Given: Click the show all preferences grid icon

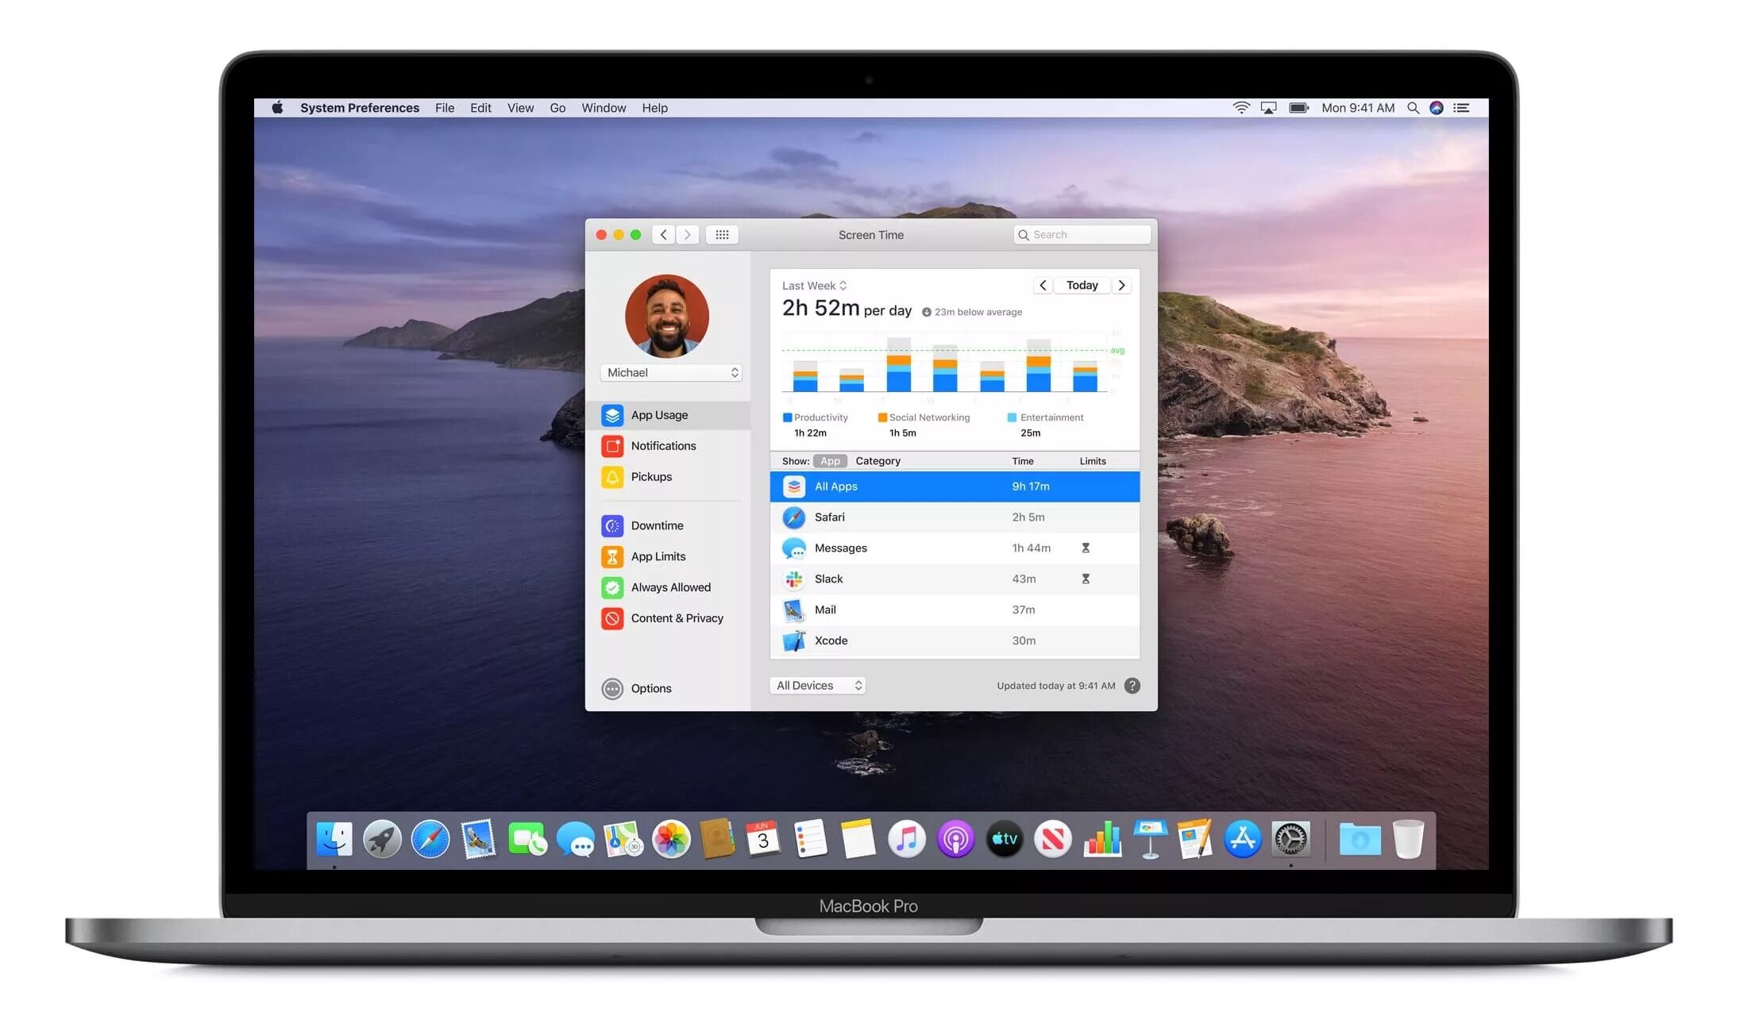Looking at the screenshot, I should click(x=722, y=235).
